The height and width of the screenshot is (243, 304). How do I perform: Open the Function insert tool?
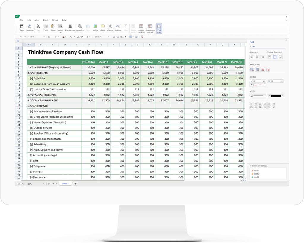tap(118, 28)
